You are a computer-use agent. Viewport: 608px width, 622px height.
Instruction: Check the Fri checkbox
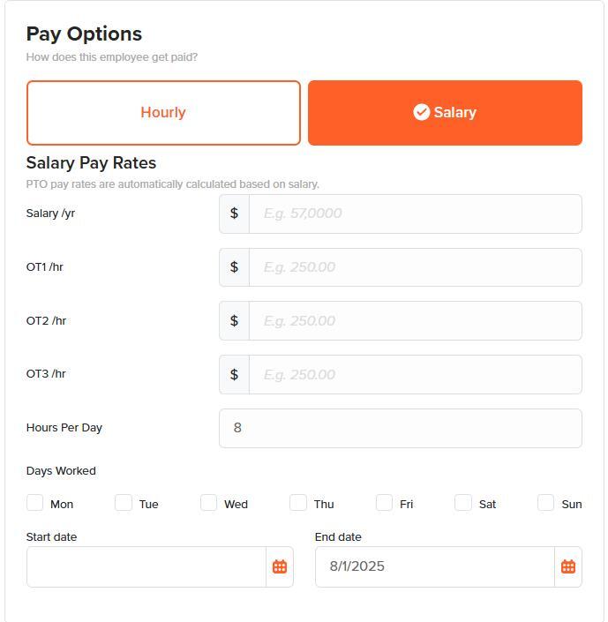pyautogui.click(x=384, y=503)
